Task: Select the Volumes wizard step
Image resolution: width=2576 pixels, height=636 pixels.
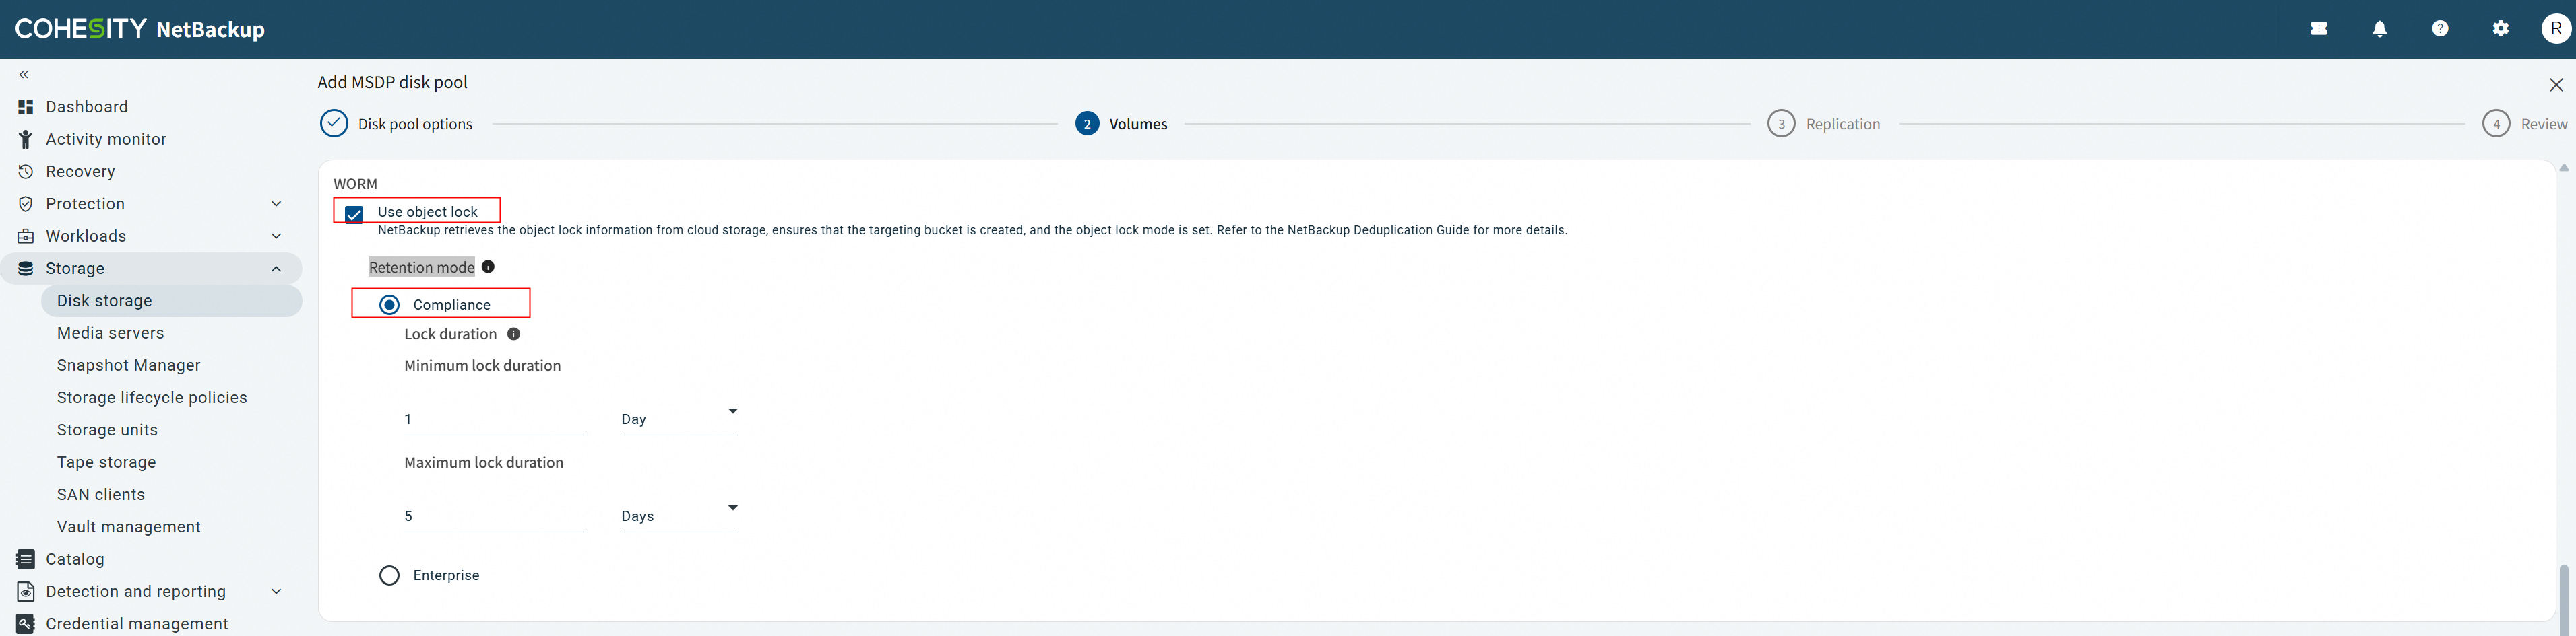Action: pos(1121,124)
